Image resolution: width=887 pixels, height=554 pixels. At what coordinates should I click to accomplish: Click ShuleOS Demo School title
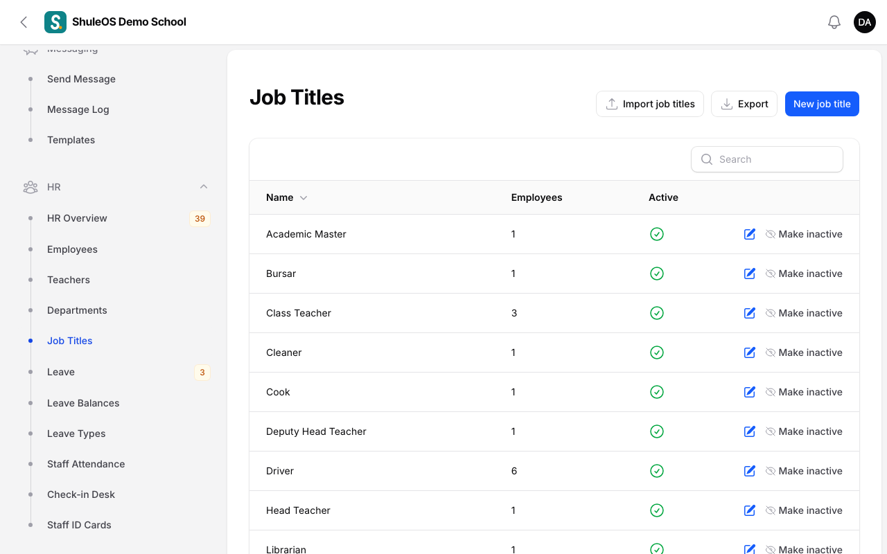tap(129, 22)
